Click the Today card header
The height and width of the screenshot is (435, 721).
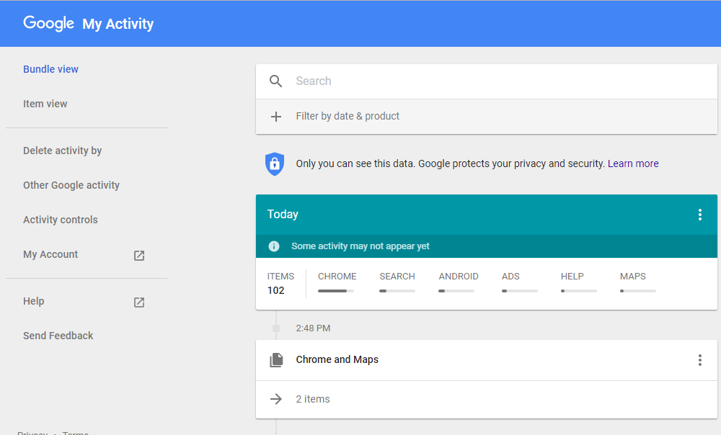(487, 215)
